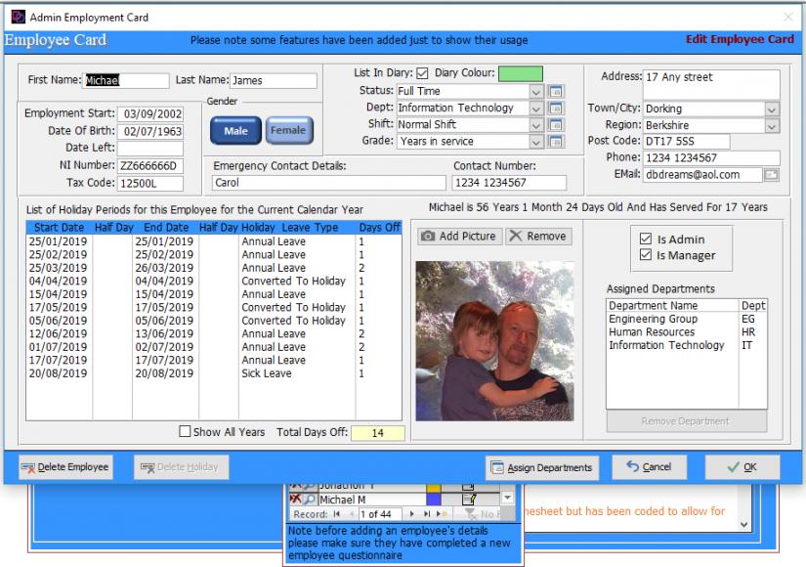Open the calendar editor icon beside Status
Image resolution: width=806 pixels, height=567 pixels.
(x=557, y=93)
